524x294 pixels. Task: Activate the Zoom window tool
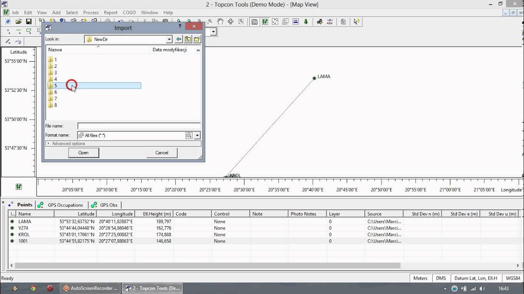point(241,22)
